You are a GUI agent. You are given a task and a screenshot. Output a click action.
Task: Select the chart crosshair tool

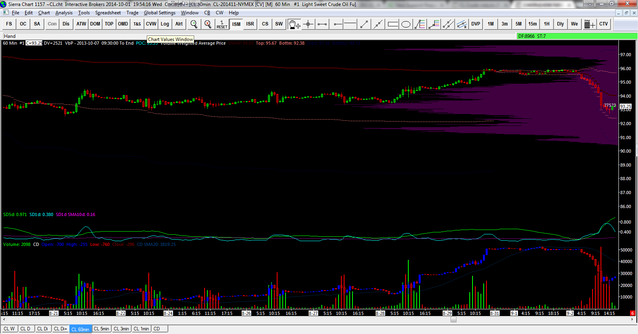[x=308, y=24]
